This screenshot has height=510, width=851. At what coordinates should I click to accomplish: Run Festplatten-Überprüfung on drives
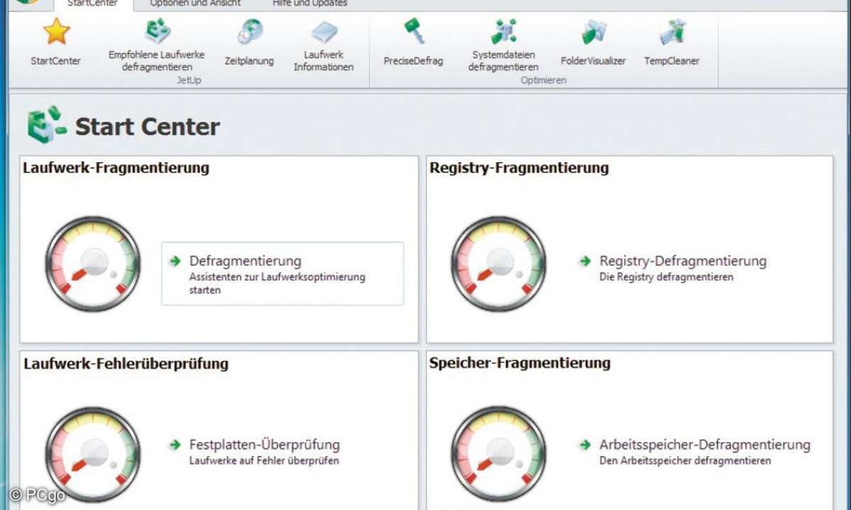(x=264, y=446)
